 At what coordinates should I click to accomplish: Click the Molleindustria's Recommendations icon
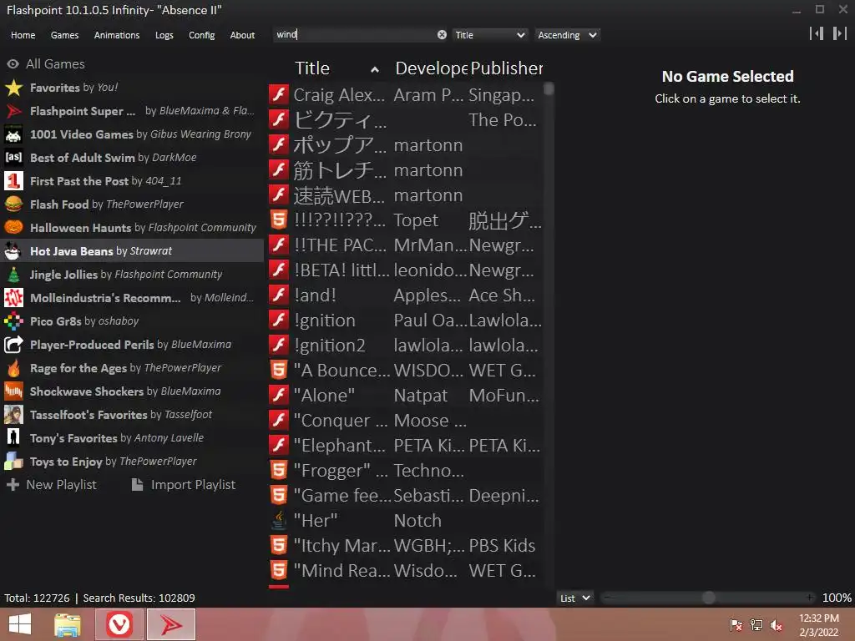[x=13, y=298]
